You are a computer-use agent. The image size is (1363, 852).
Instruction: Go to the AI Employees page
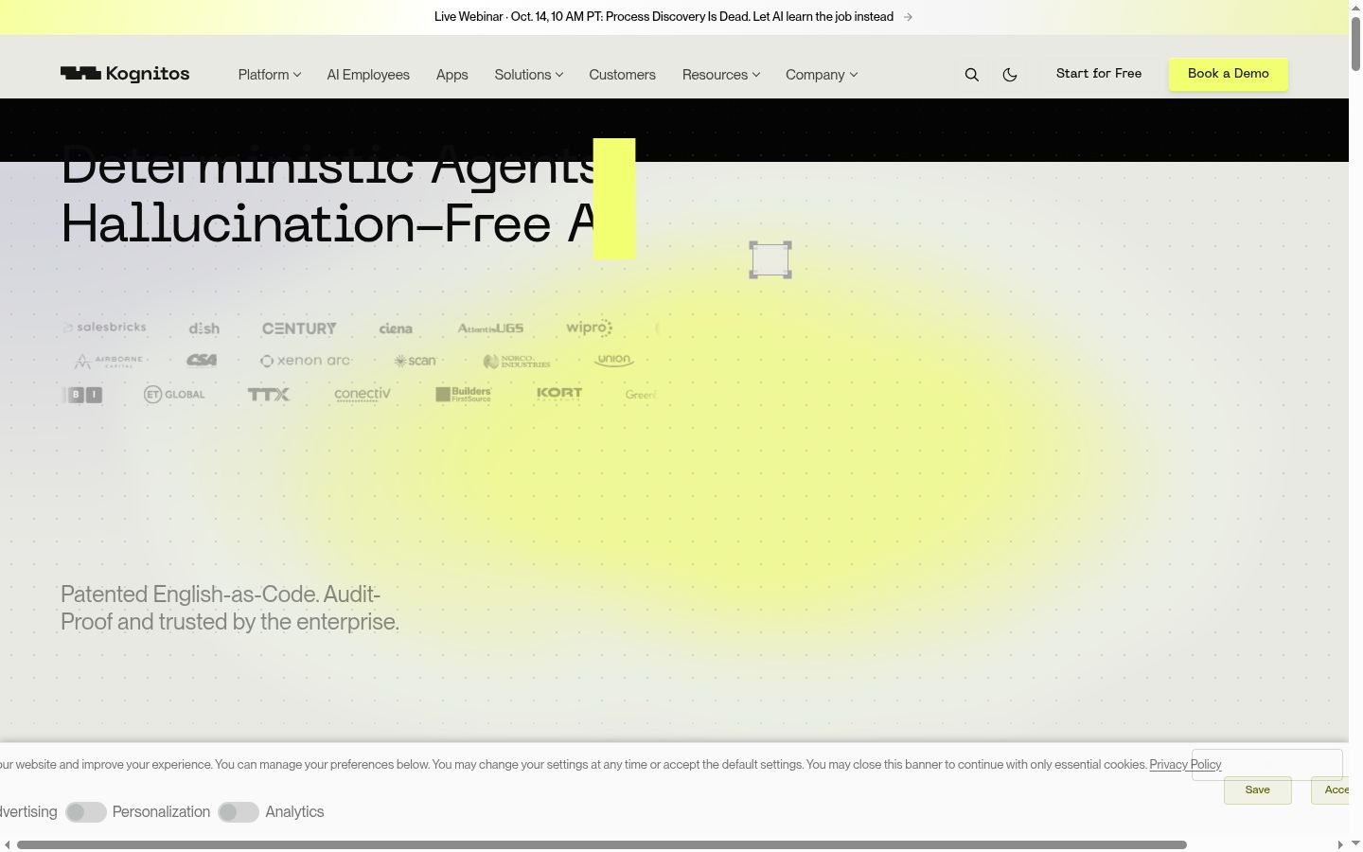(x=368, y=75)
